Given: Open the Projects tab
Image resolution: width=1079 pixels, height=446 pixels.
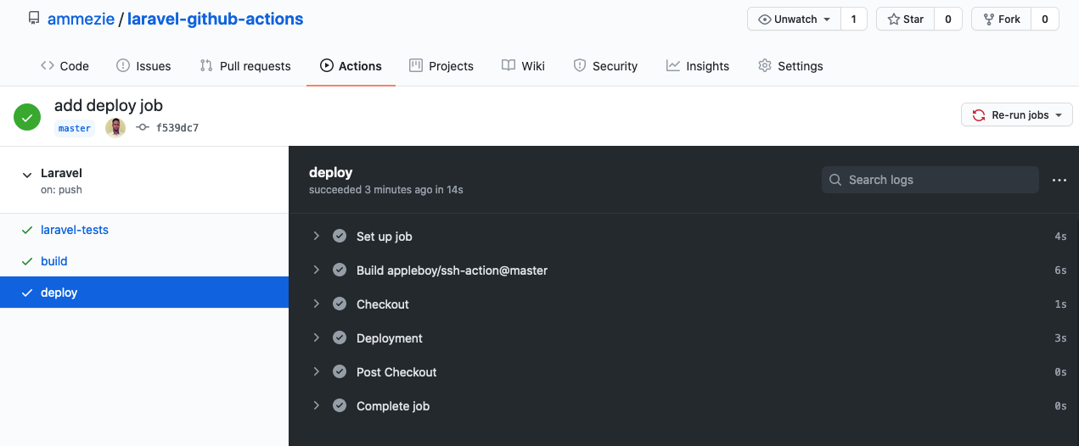Looking at the screenshot, I should click(x=441, y=65).
